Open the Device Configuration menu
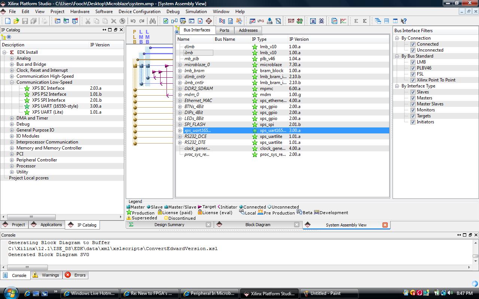Image resolution: width=479 pixels, height=299 pixels. tap(140, 12)
